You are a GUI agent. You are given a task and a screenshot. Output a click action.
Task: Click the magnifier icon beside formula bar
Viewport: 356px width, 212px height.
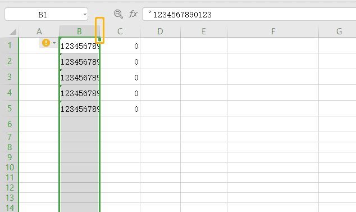point(118,14)
